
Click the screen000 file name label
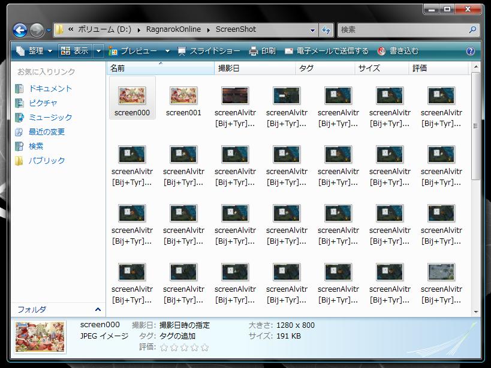point(132,112)
